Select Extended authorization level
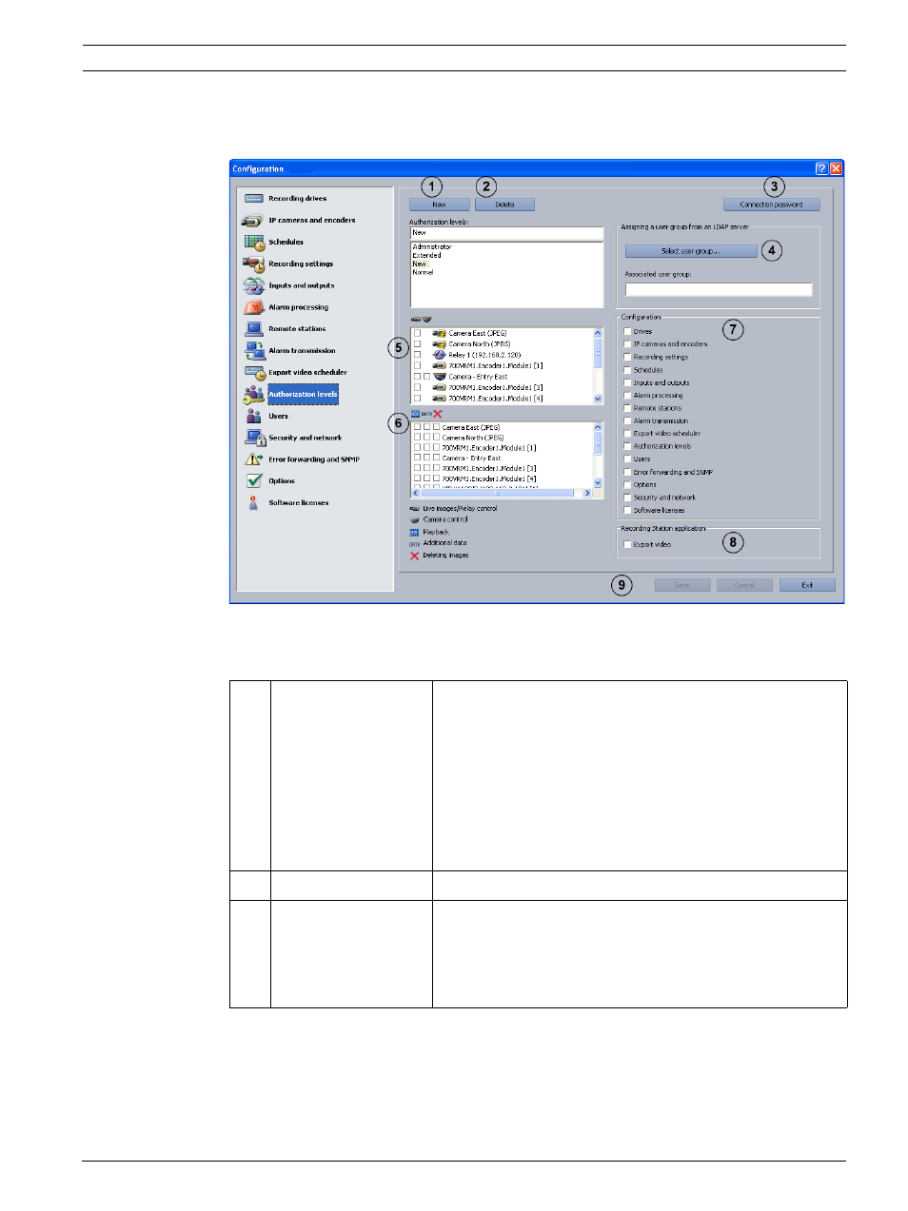Viewport: 908px width, 1211px height. (426, 256)
